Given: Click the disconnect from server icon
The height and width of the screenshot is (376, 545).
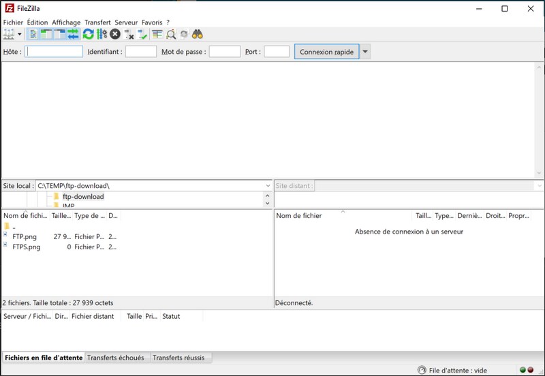Looking at the screenshot, I should pos(129,34).
